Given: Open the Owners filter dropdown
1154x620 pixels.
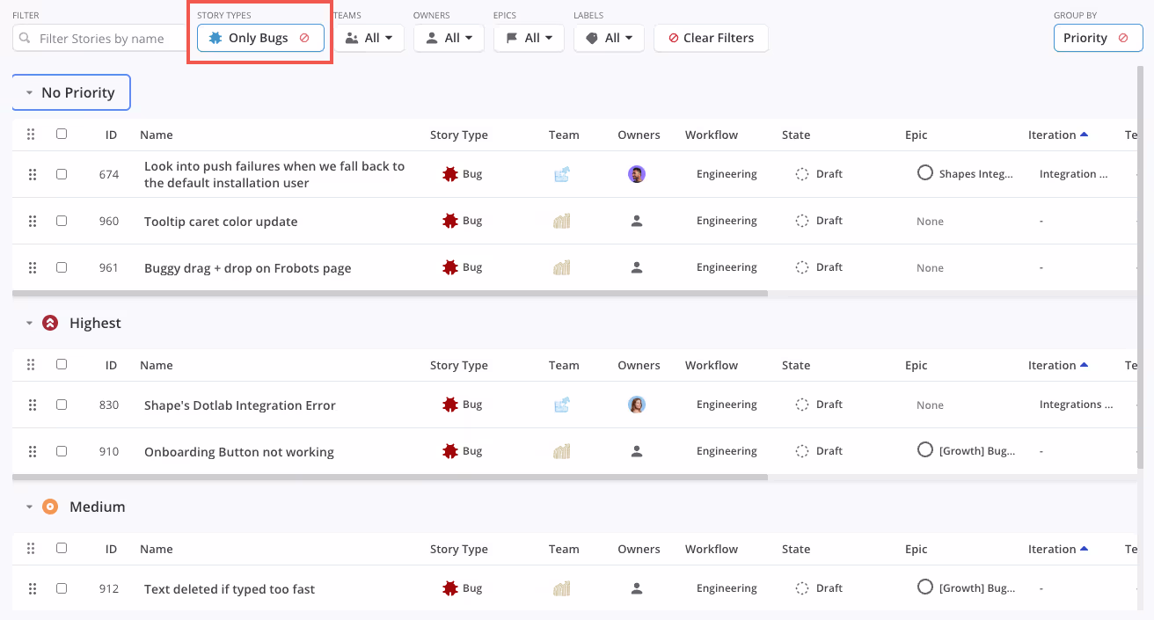Looking at the screenshot, I should pos(449,38).
